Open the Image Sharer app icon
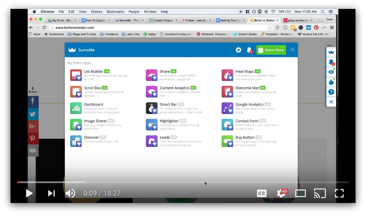 click(x=76, y=125)
